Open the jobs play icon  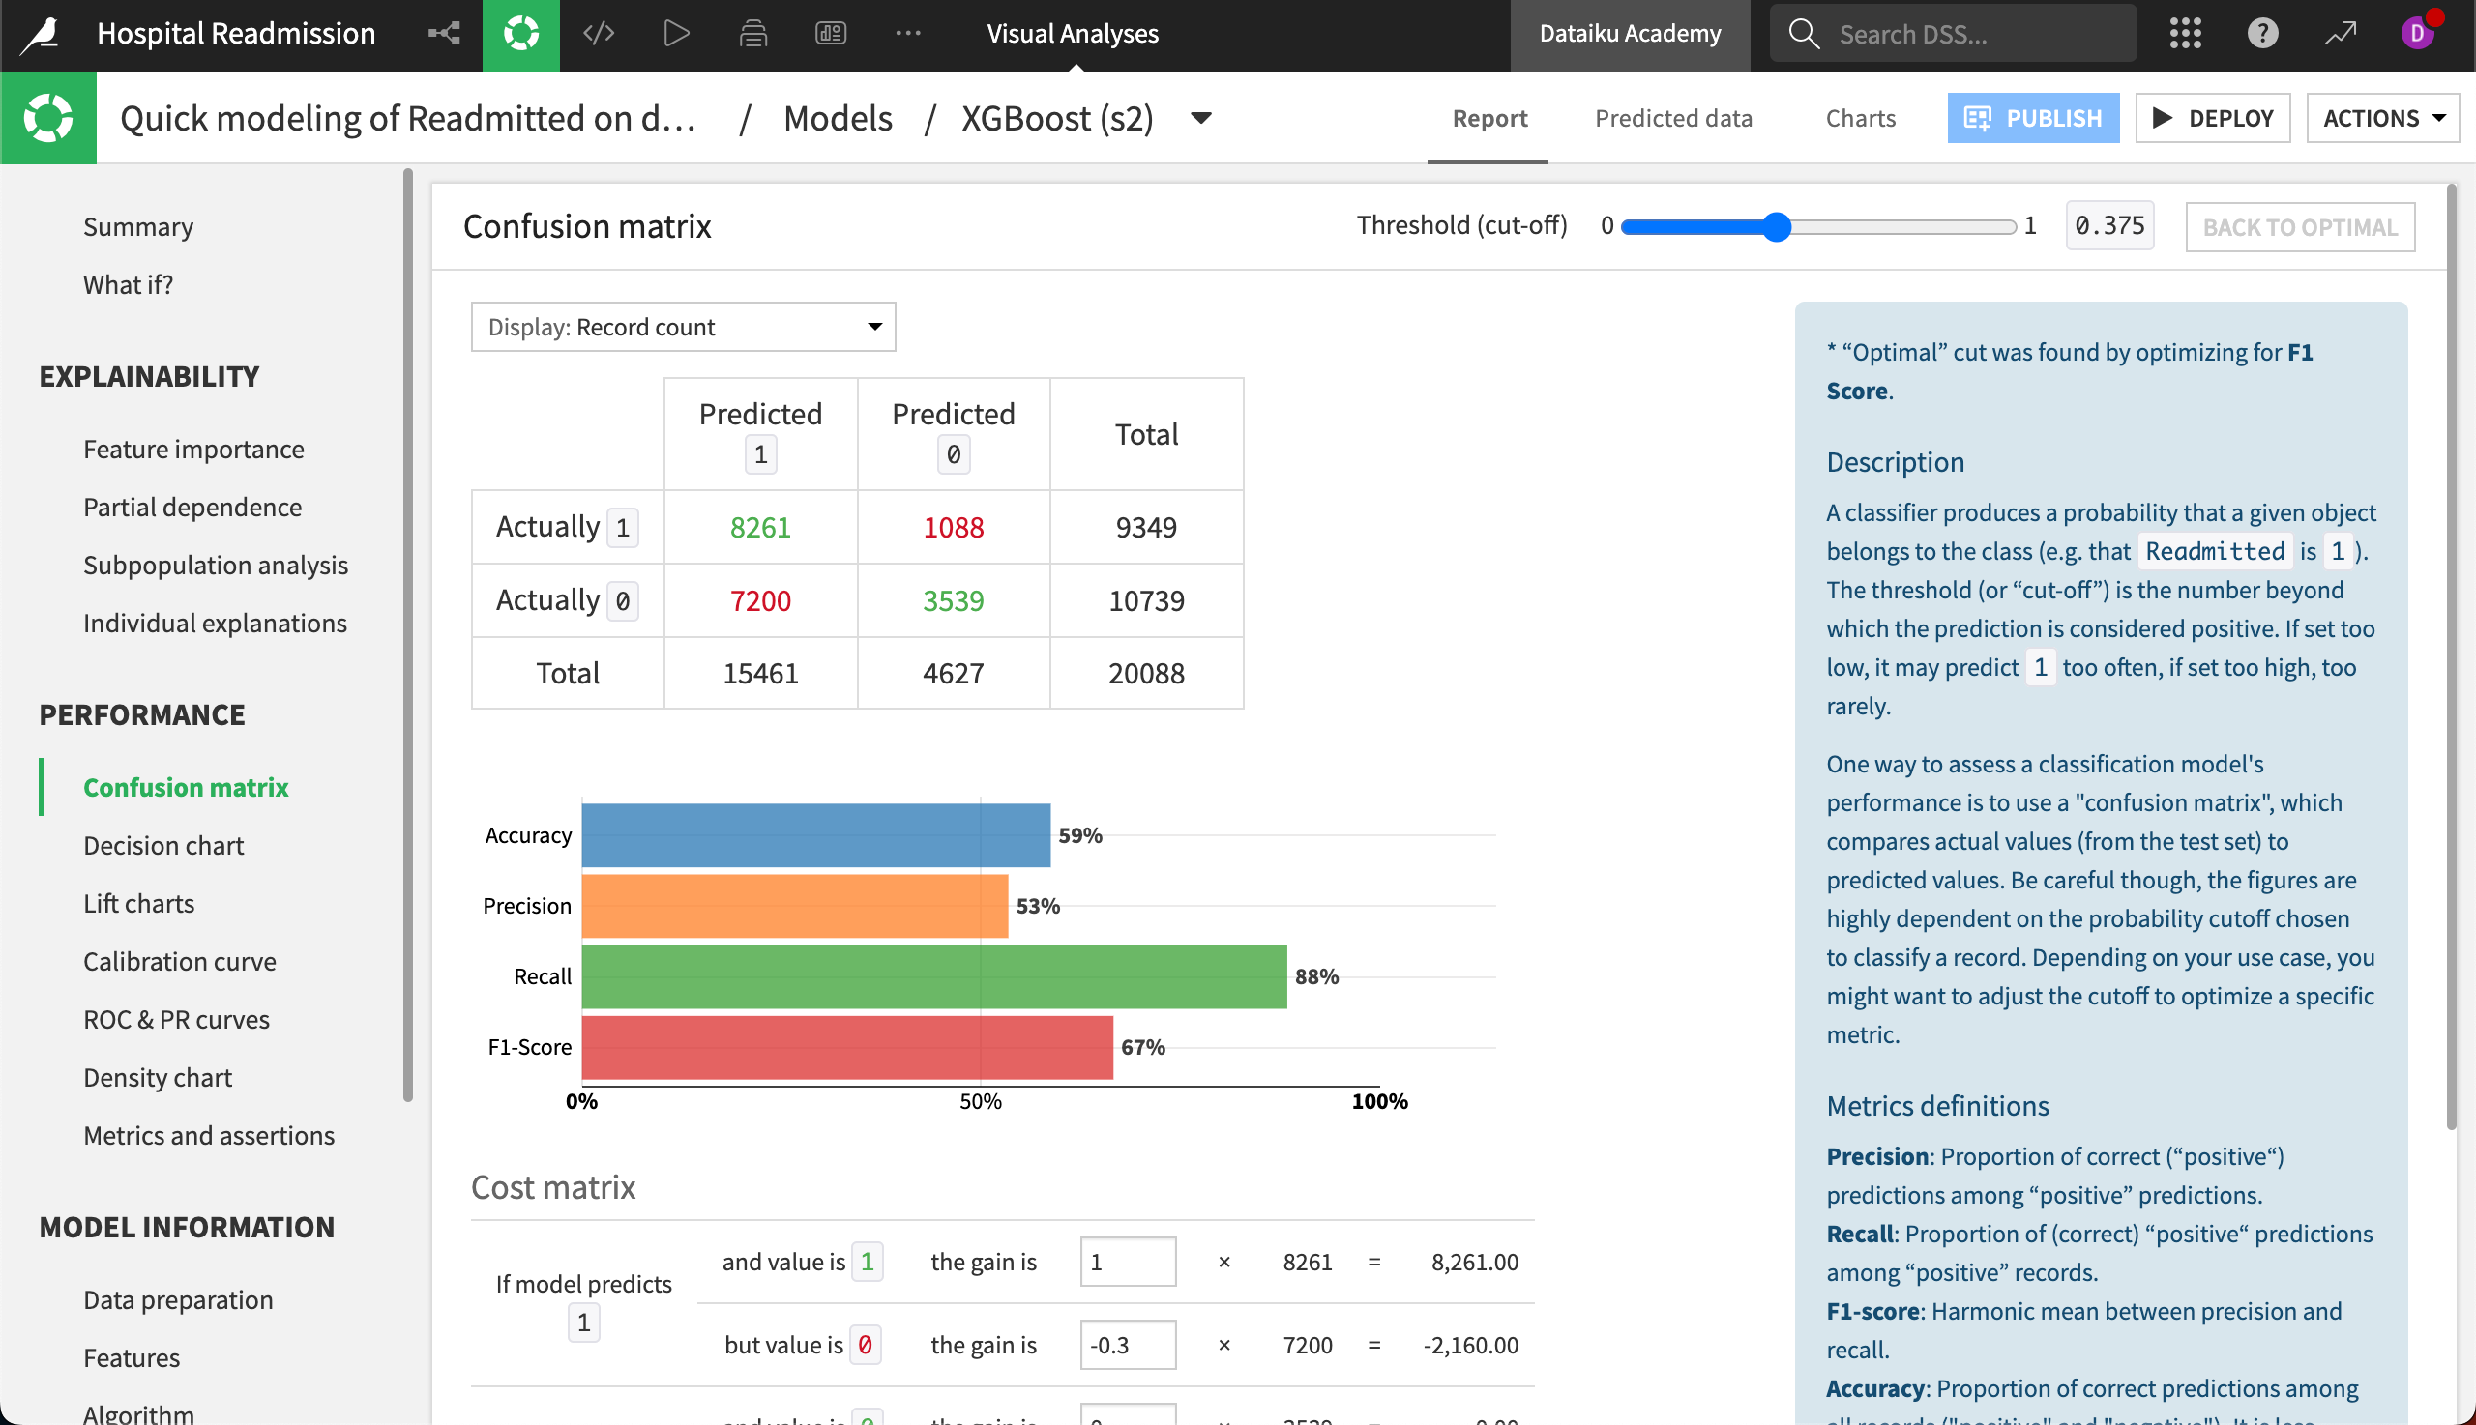point(675,32)
